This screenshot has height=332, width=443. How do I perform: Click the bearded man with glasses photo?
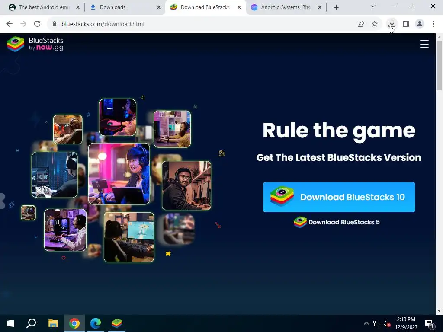coord(186,185)
